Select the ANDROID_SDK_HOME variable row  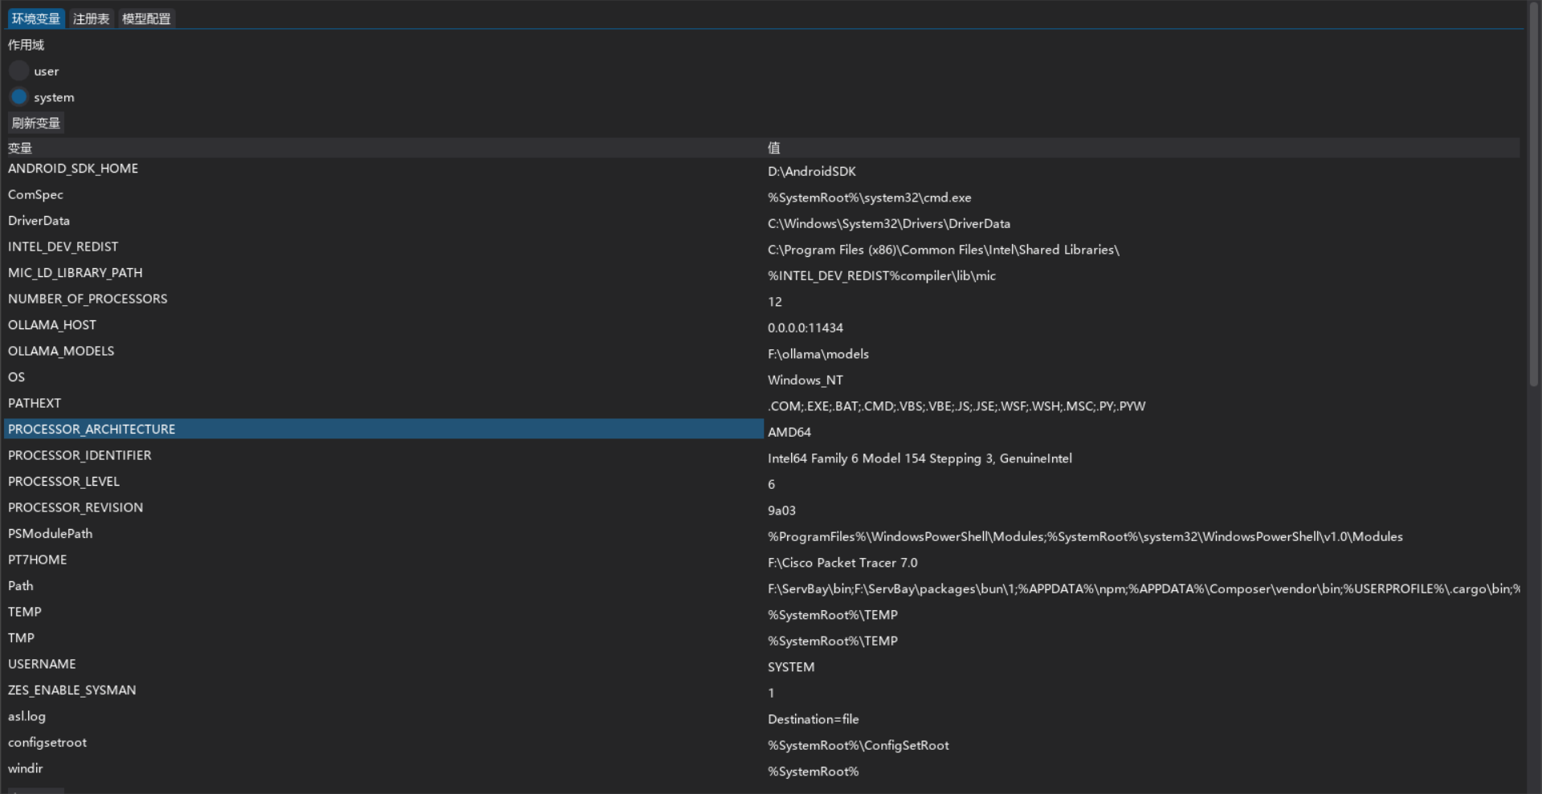click(x=73, y=169)
